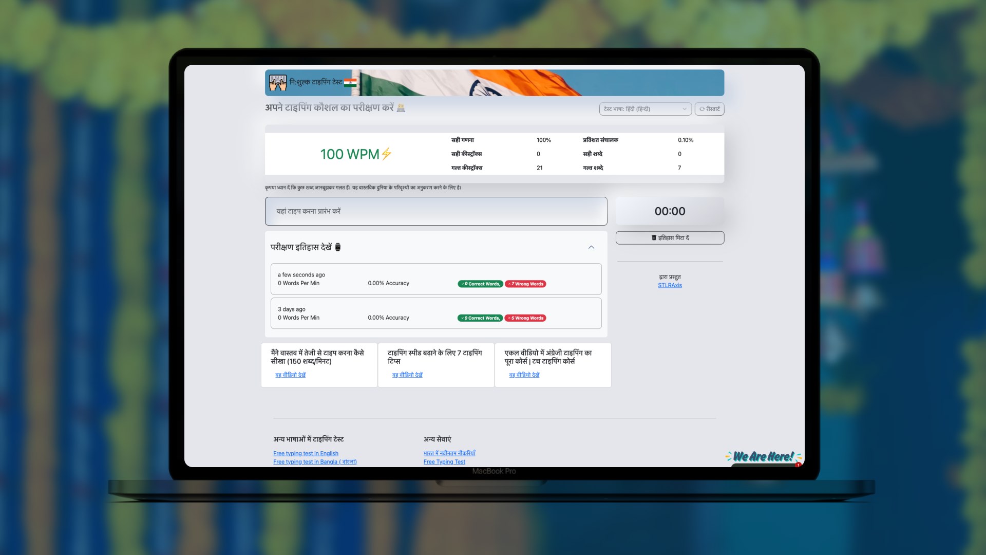Open भारत में नवीनतम नौकरियाँ link
The height and width of the screenshot is (555, 986).
(449, 453)
